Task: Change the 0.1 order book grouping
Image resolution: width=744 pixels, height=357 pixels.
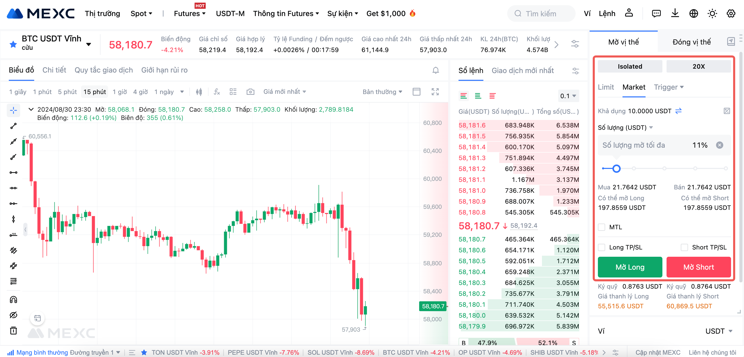Action: point(568,96)
